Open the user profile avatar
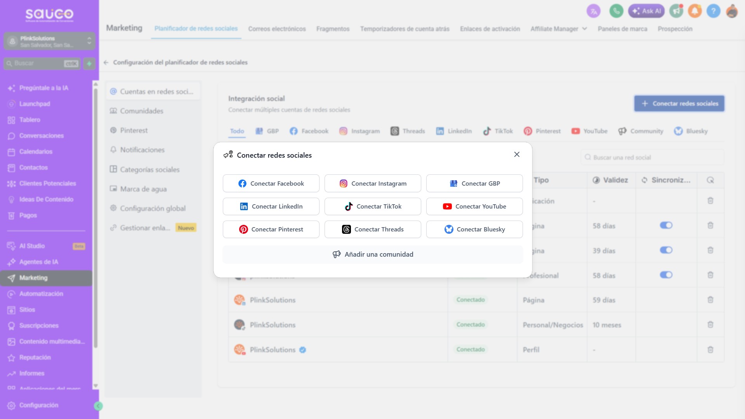This screenshot has width=745, height=419. coord(732,11)
